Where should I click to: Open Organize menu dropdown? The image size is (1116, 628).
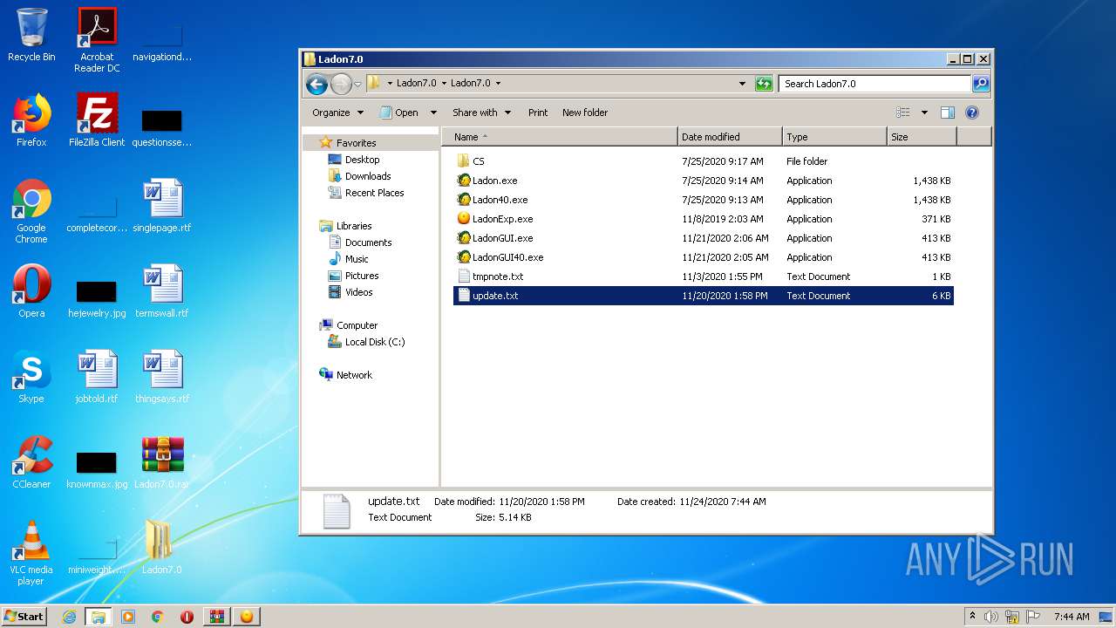click(x=337, y=113)
